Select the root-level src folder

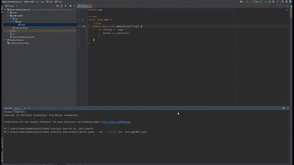[x=12, y=34]
